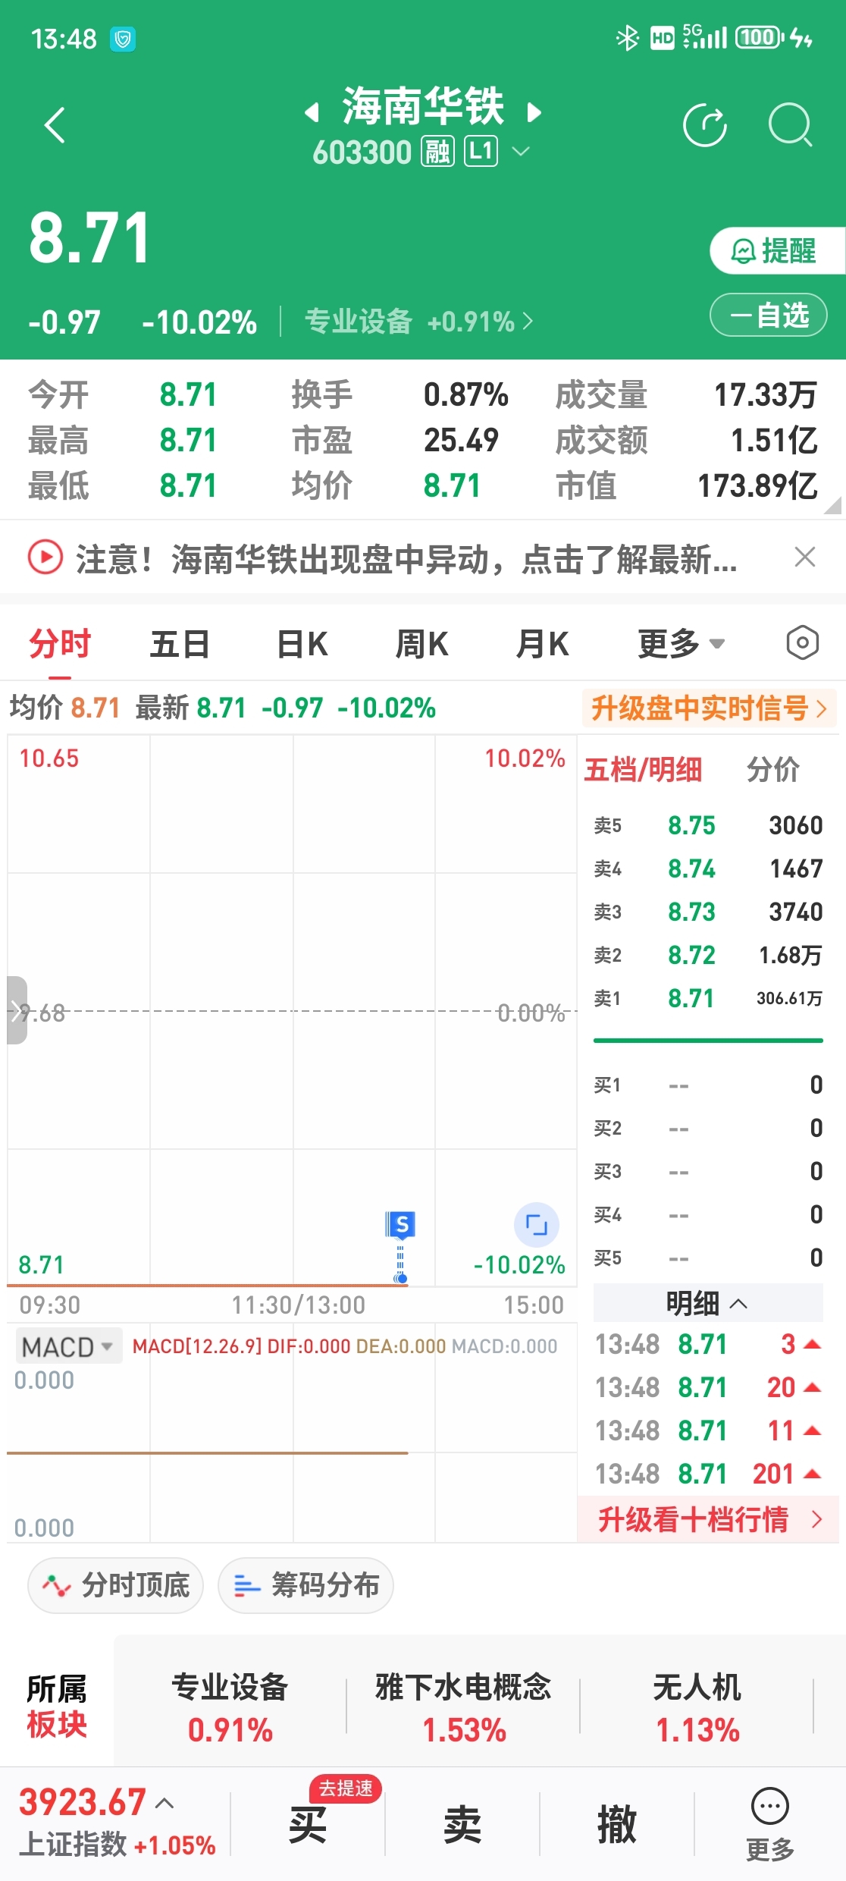This screenshot has height=1881, width=846.
Task: Refresh quotes with circular arrow icon
Action: click(705, 125)
